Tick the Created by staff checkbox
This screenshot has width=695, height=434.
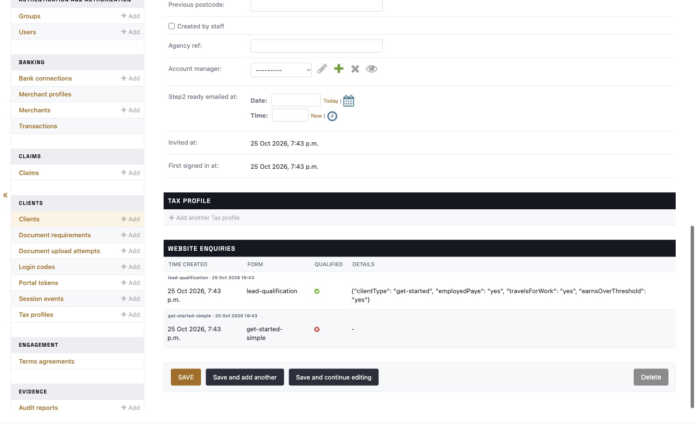coord(171,26)
